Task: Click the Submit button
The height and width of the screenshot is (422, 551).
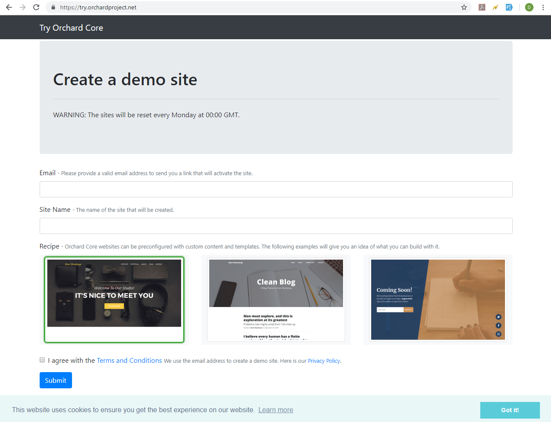Action: (x=56, y=380)
